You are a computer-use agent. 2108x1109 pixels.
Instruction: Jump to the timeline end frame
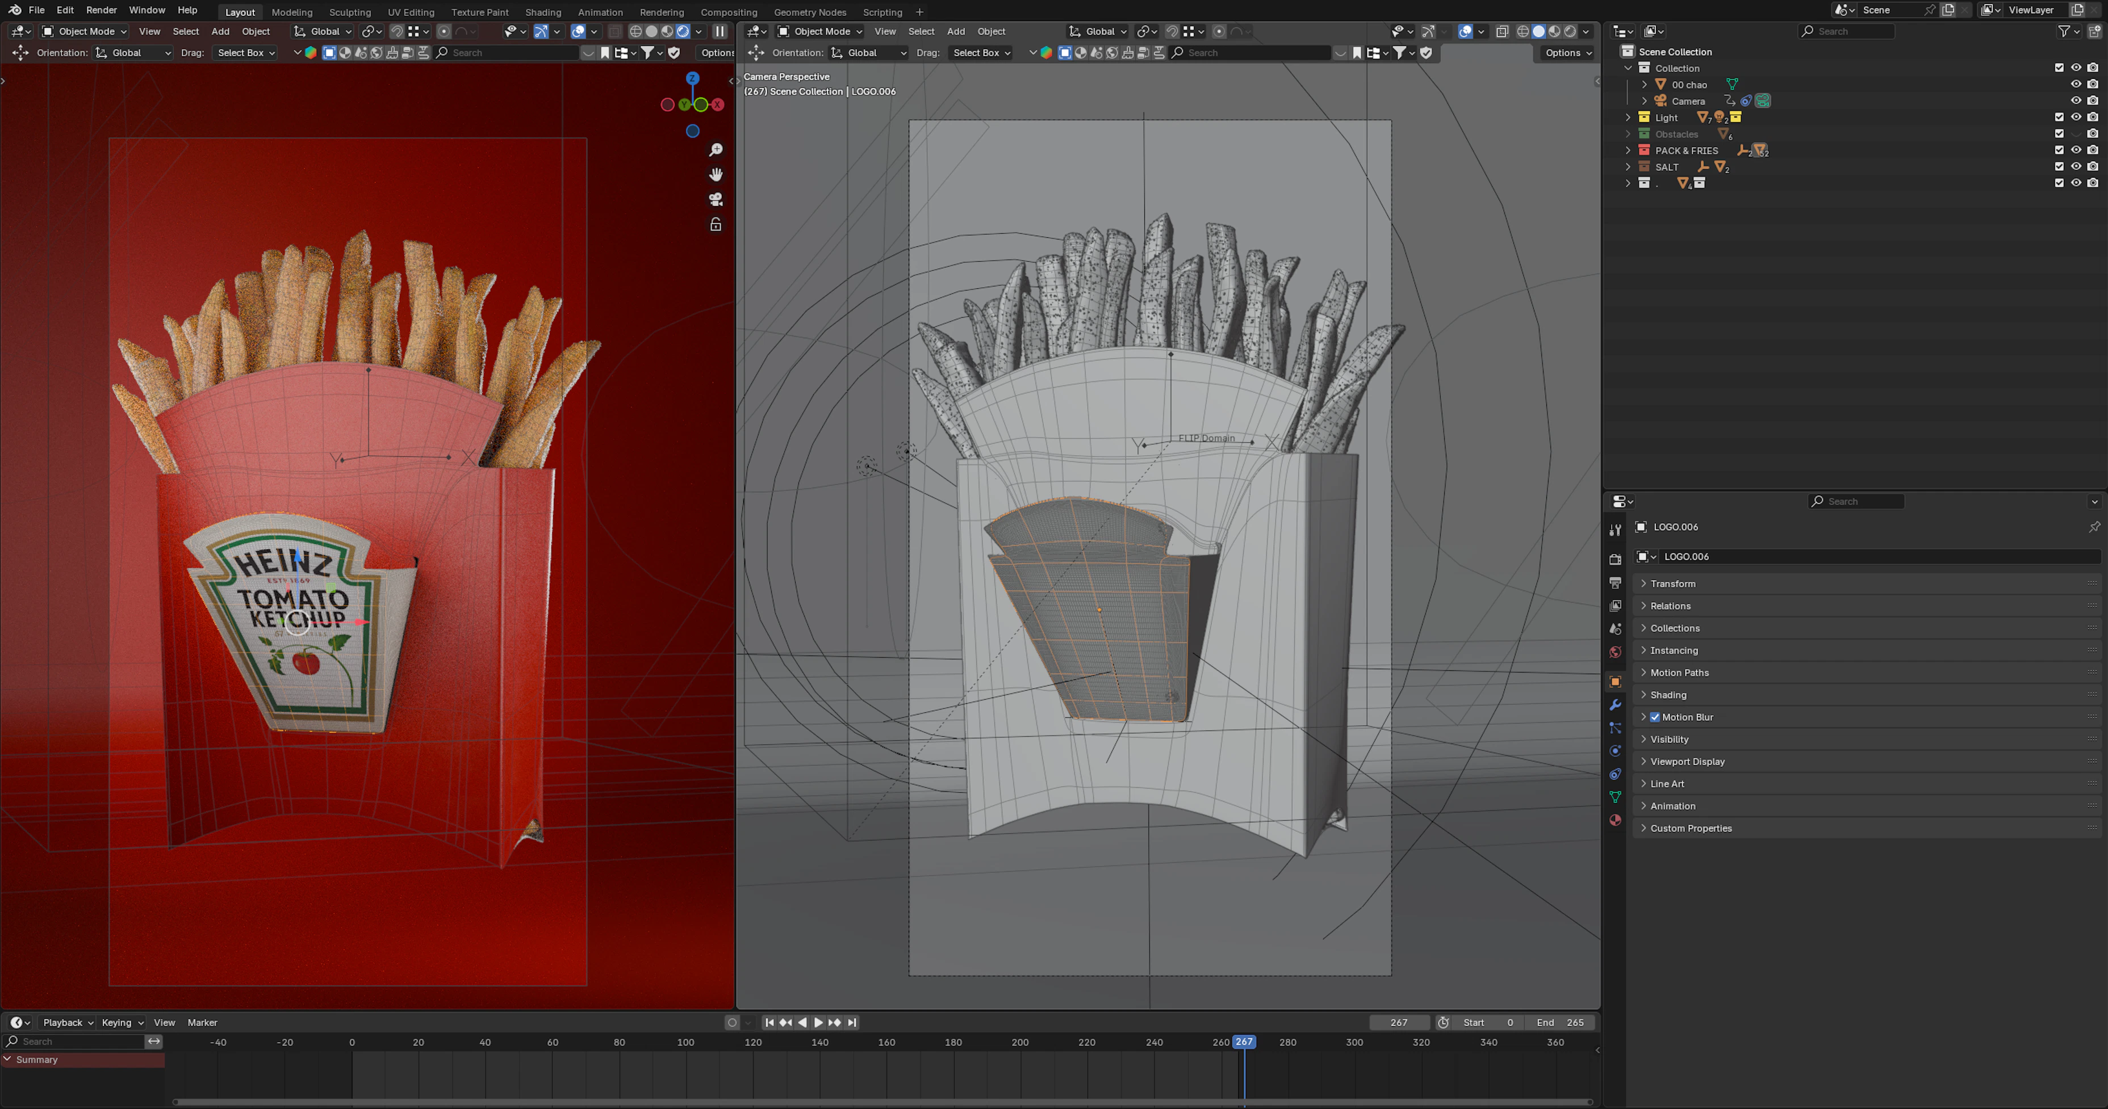(852, 1022)
